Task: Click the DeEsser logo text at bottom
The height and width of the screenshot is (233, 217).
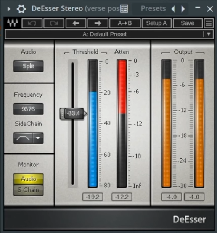Action: click(189, 219)
